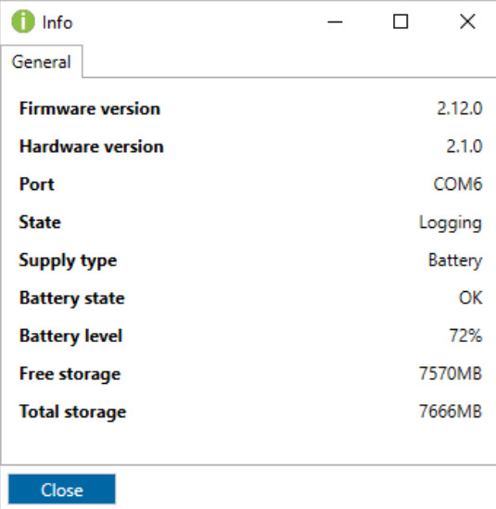Select the Hardware version label
Viewport: 496px width, 509px height.
(92, 146)
